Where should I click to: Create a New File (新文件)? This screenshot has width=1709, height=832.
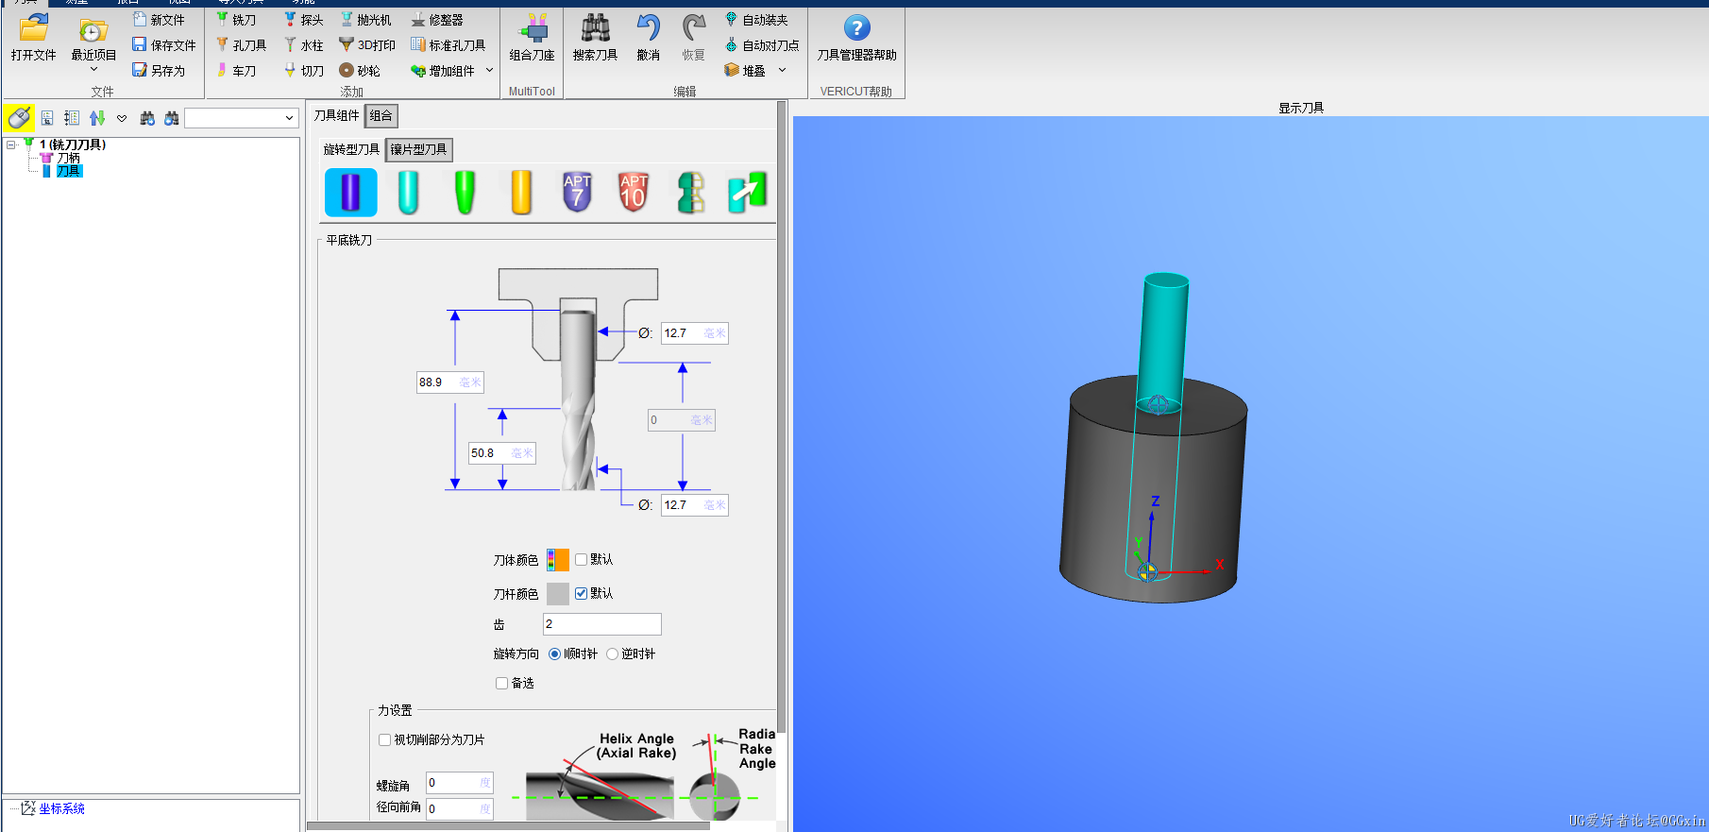[159, 19]
